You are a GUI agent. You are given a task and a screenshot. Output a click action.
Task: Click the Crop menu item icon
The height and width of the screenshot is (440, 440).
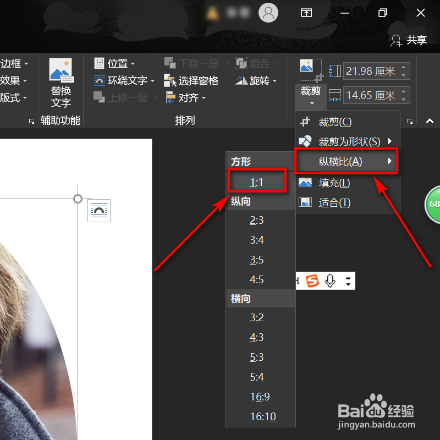[x=305, y=122]
